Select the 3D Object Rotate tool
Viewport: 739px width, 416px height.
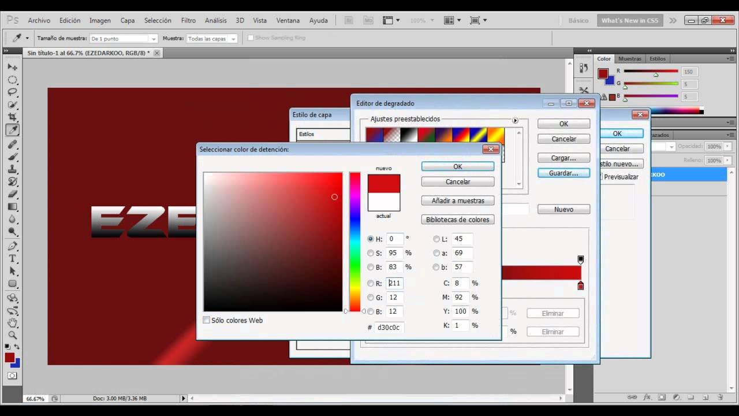click(x=12, y=298)
